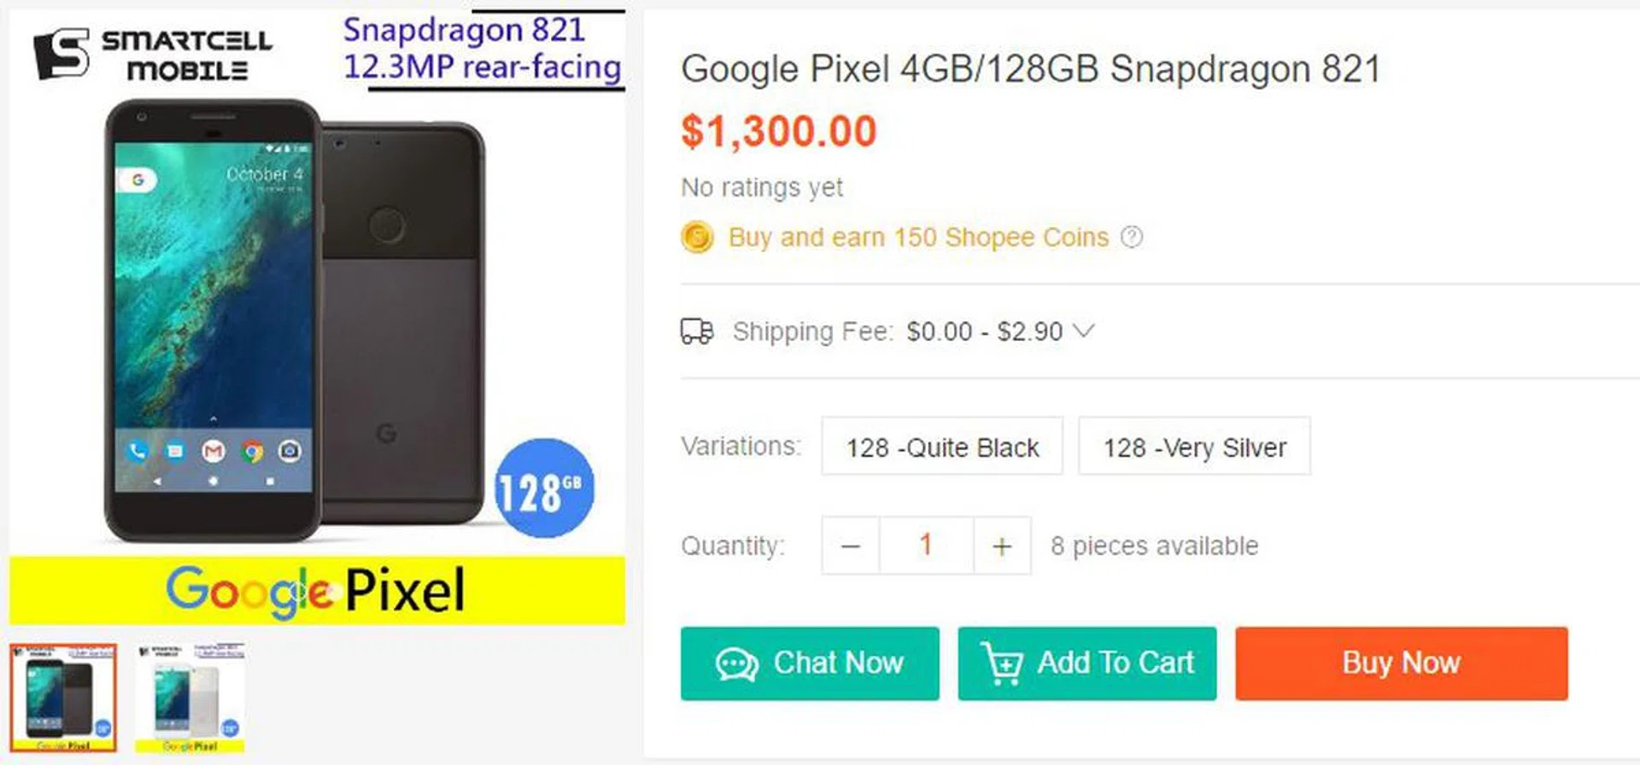Select the 128 -Quite Black variation

[942, 447]
